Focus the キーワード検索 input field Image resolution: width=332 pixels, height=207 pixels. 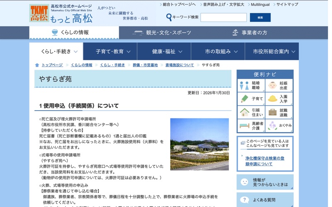(224, 17)
